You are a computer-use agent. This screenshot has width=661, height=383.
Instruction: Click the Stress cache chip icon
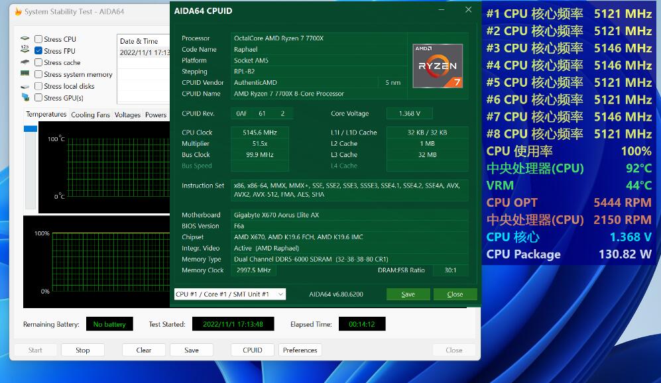coord(25,62)
